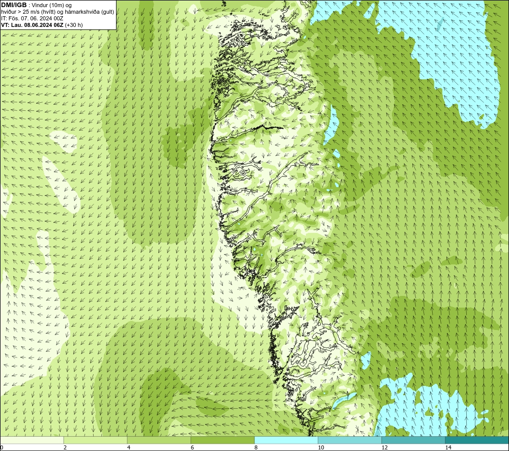Click the 'Vindur (10m) og' label
This screenshot has width=509, height=451.
point(51,5)
